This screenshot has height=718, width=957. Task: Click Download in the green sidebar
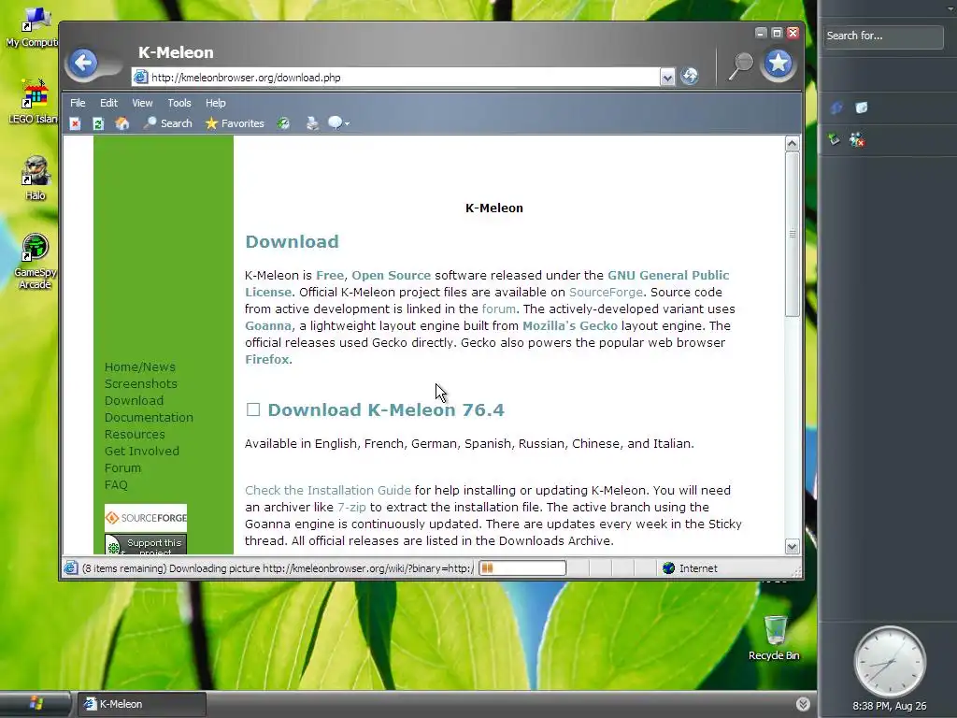point(134,400)
